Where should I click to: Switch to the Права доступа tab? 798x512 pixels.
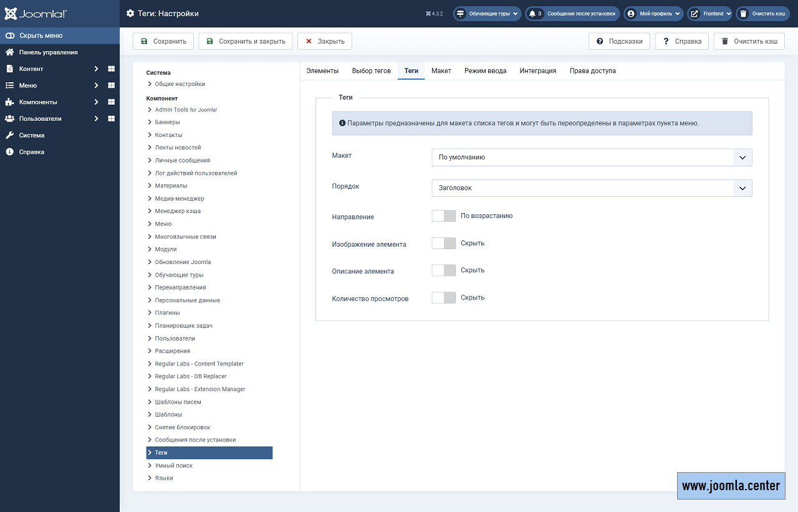click(592, 71)
